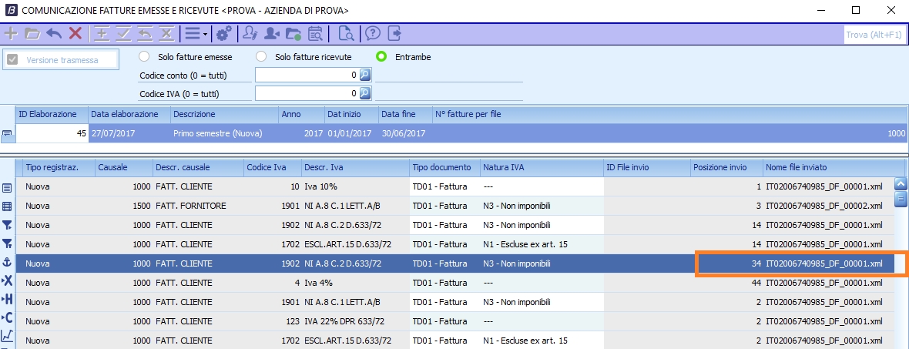Click the ID Elaborazione value 45

(x=52, y=133)
